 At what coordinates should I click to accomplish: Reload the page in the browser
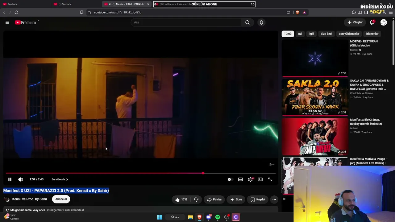tap(16, 12)
